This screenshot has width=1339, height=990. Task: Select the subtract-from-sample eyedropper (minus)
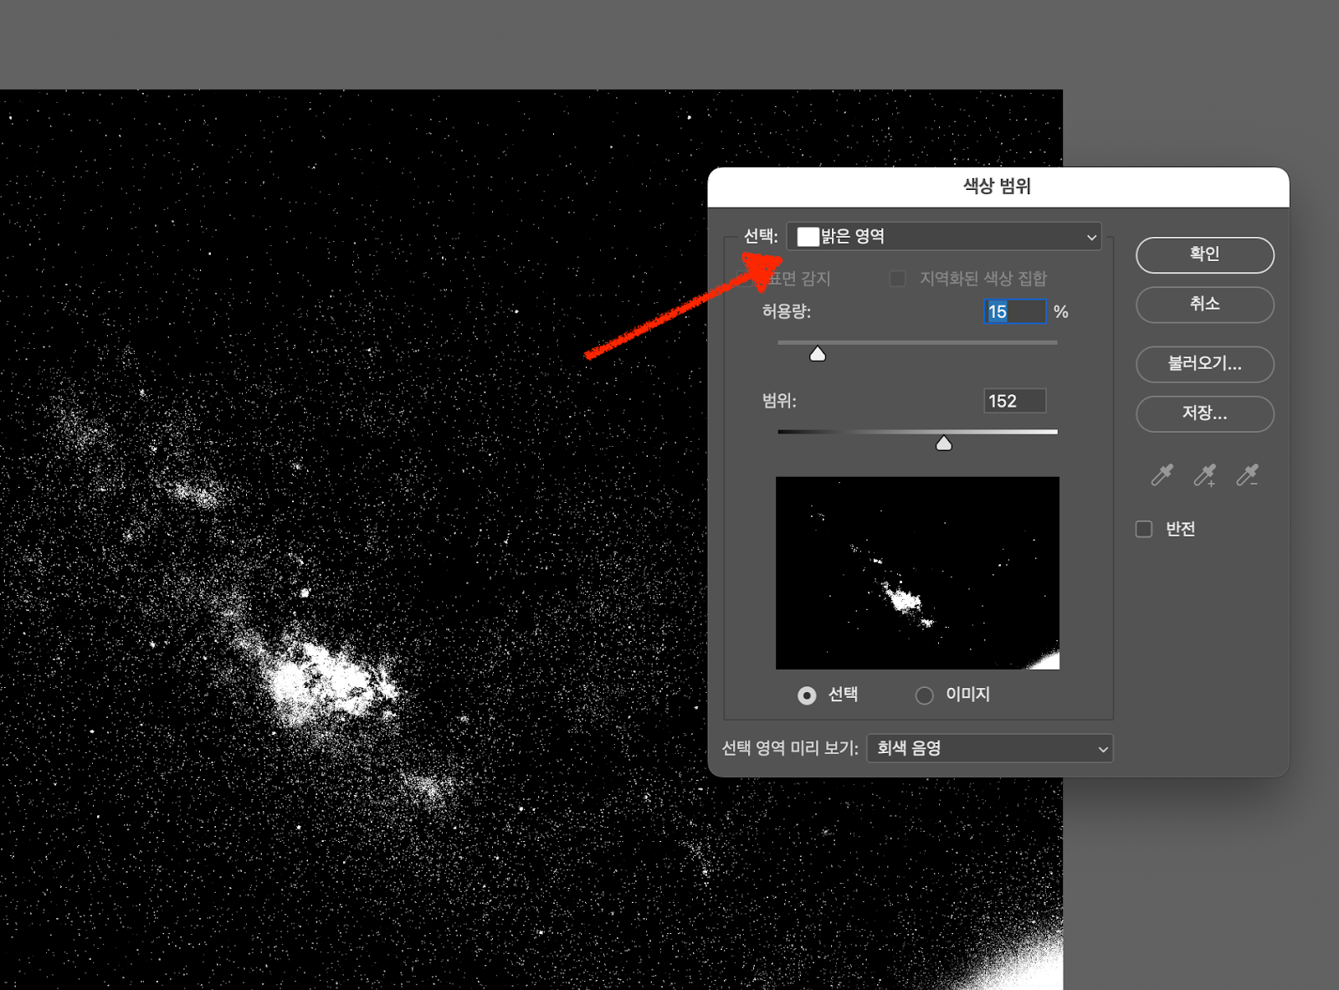[1247, 475]
